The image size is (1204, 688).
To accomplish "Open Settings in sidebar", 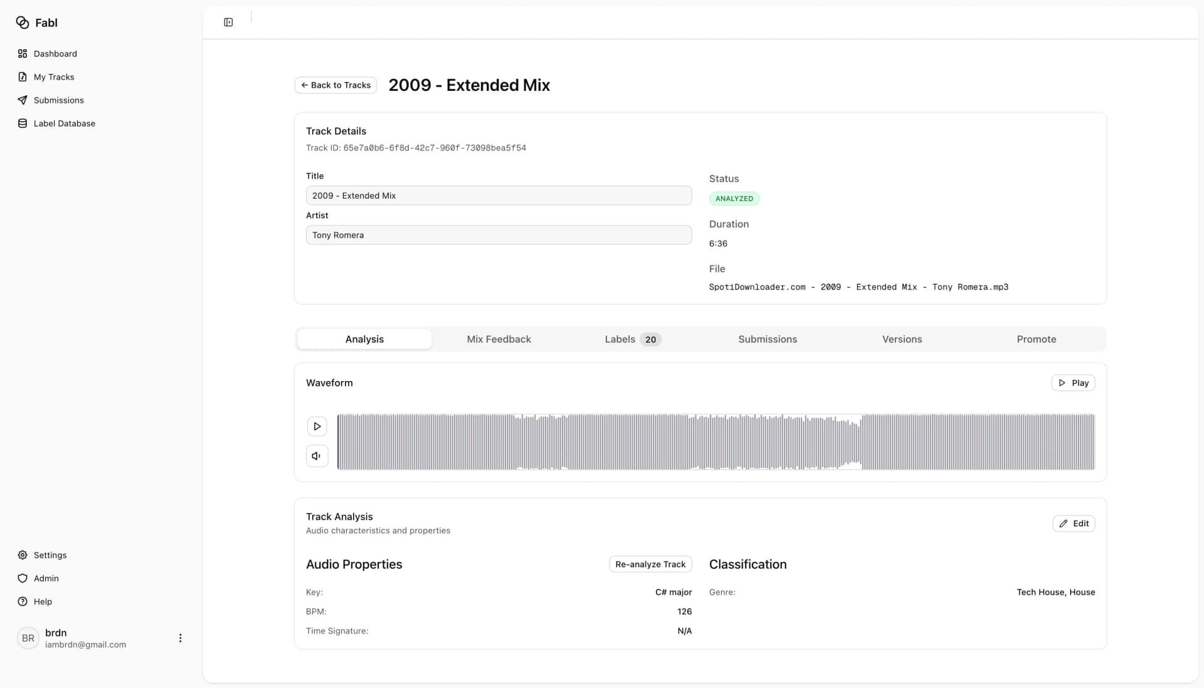I will click(50, 555).
